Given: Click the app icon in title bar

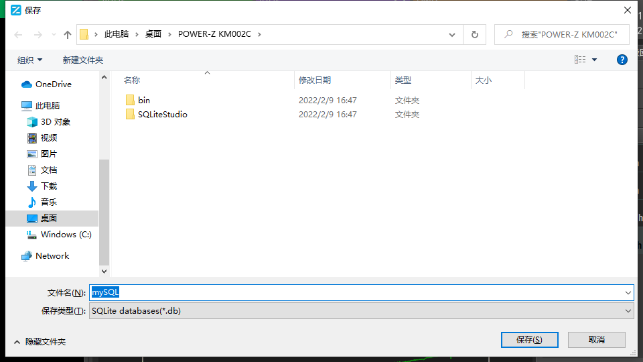Looking at the screenshot, I should 16,10.
